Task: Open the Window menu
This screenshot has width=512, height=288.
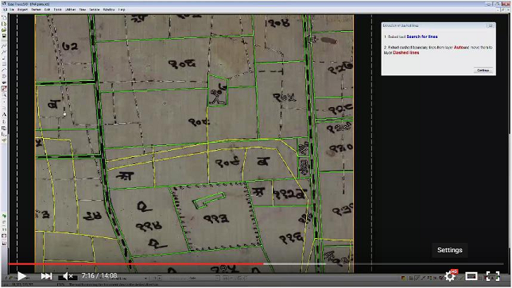Action: (109, 10)
